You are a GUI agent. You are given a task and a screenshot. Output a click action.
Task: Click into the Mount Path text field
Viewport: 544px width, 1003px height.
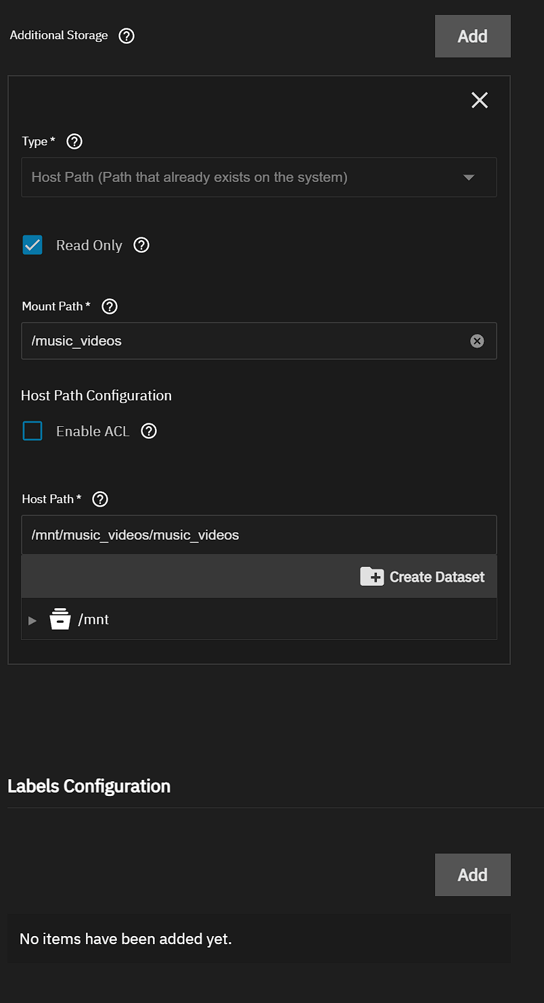(244, 341)
